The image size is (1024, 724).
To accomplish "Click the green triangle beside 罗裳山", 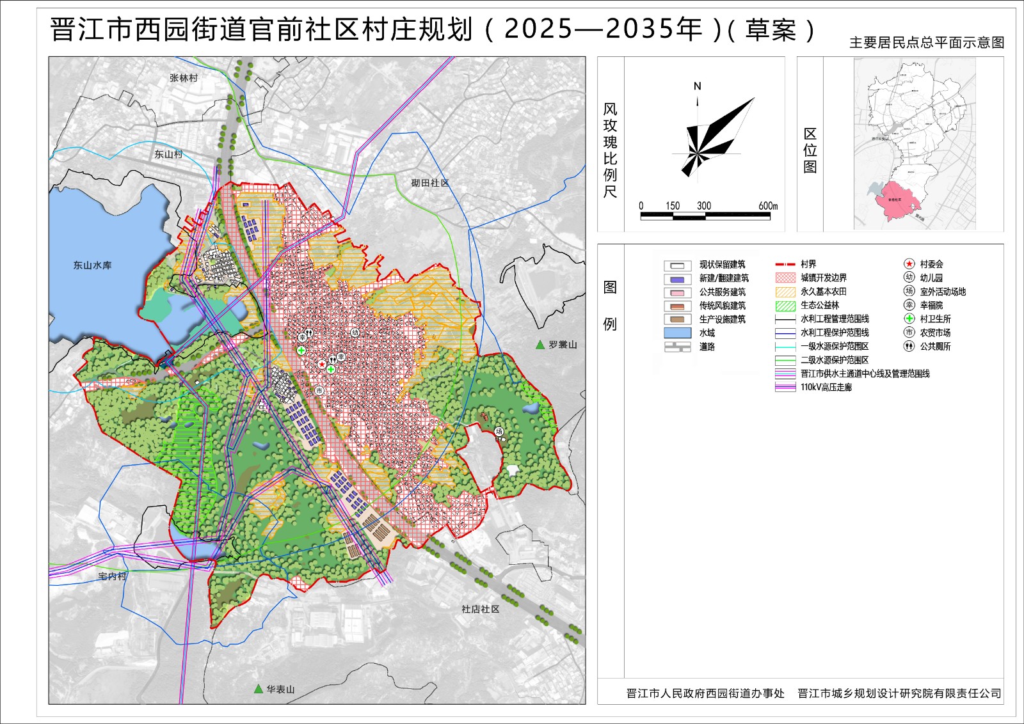I will pos(540,345).
